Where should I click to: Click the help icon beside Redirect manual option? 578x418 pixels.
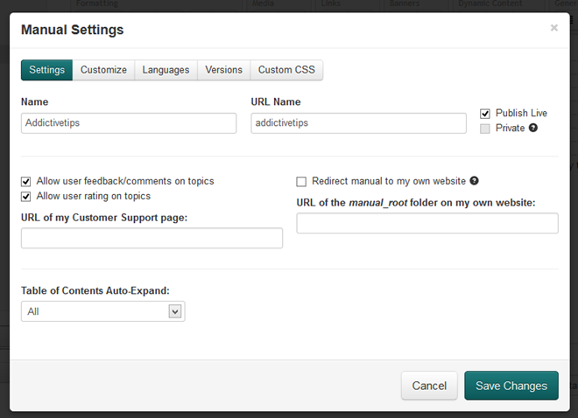coord(474,181)
